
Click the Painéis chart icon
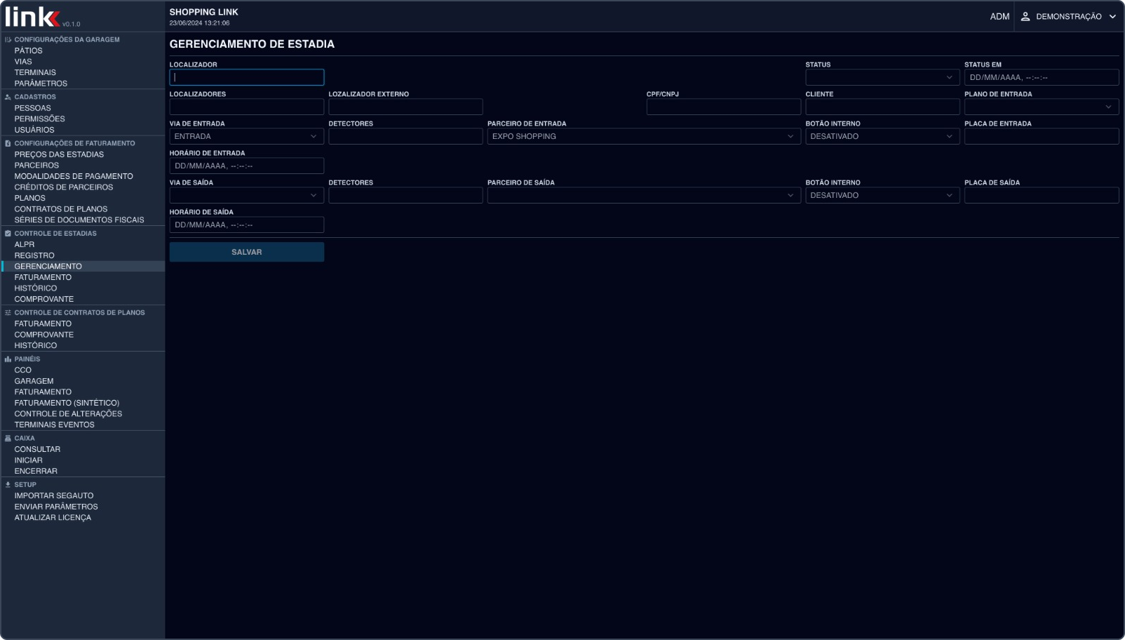(x=8, y=359)
